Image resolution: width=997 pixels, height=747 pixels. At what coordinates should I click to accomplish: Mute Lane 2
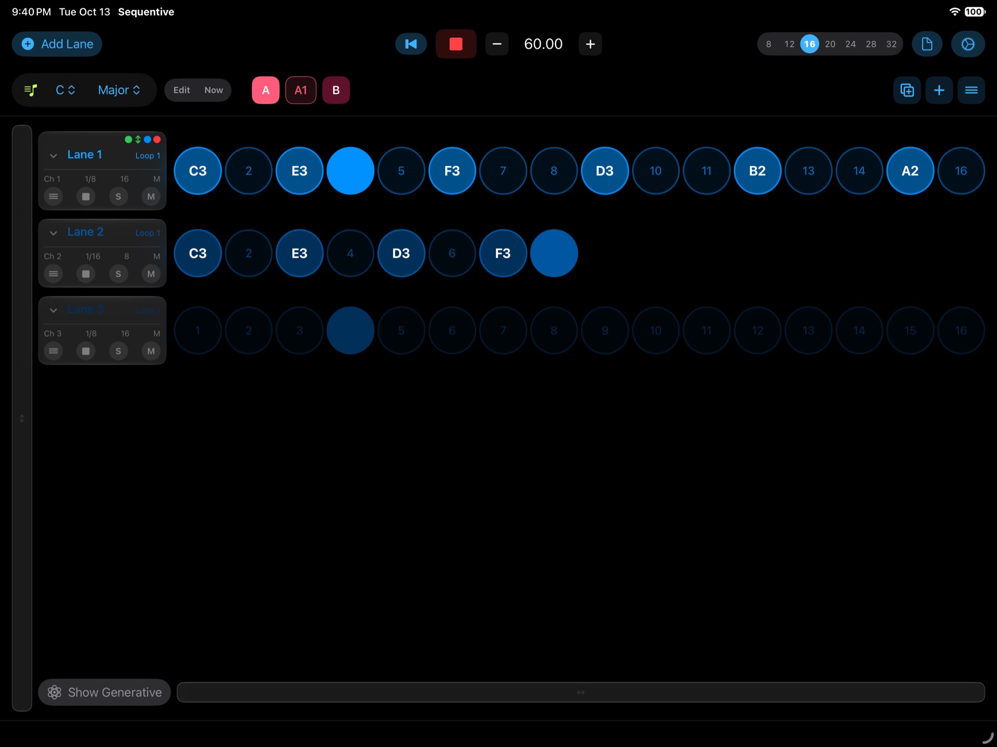(151, 274)
